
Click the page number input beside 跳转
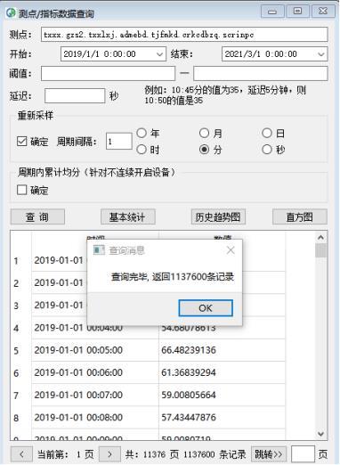303,454
